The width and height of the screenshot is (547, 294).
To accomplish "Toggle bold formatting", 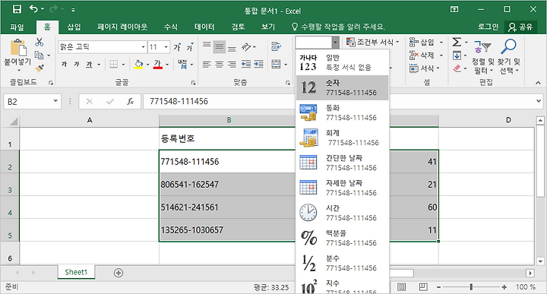I will point(64,64).
